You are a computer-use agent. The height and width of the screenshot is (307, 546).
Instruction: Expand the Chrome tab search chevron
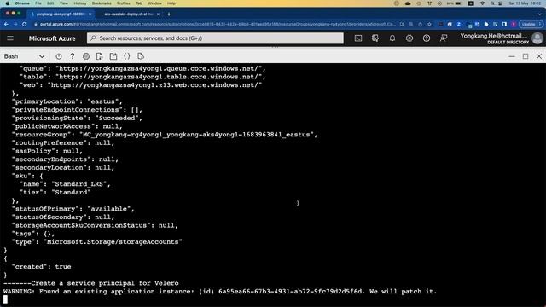point(540,14)
